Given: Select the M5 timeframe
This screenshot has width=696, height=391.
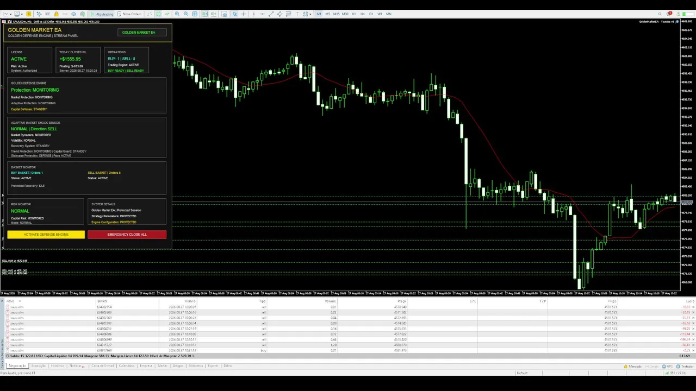Looking at the screenshot, I should coord(327,14).
